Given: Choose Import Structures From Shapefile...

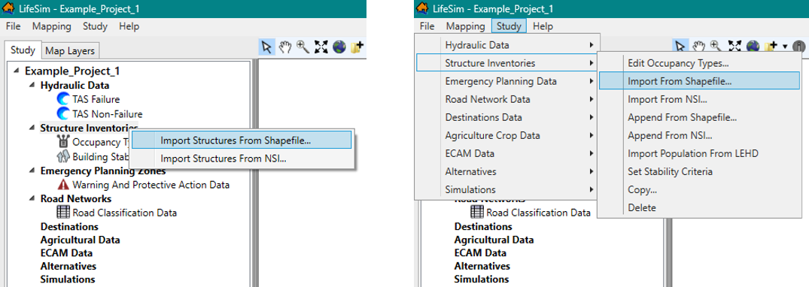Looking at the screenshot, I should [x=242, y=140].
